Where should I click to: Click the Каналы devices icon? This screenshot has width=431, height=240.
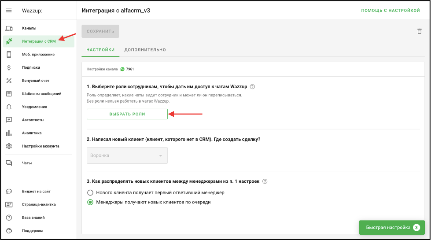[x=9, y=28]
